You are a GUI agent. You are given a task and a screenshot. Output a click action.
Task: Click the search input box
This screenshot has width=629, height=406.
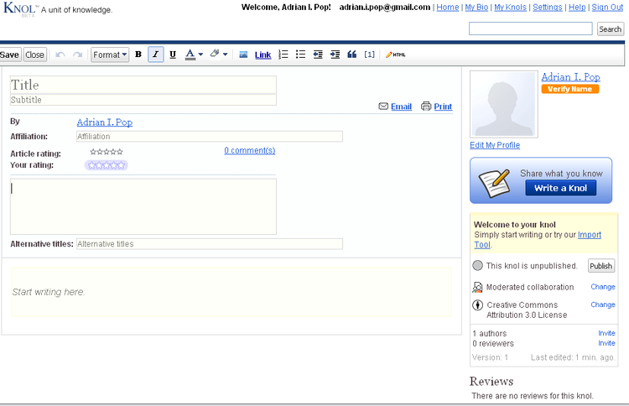531,29
